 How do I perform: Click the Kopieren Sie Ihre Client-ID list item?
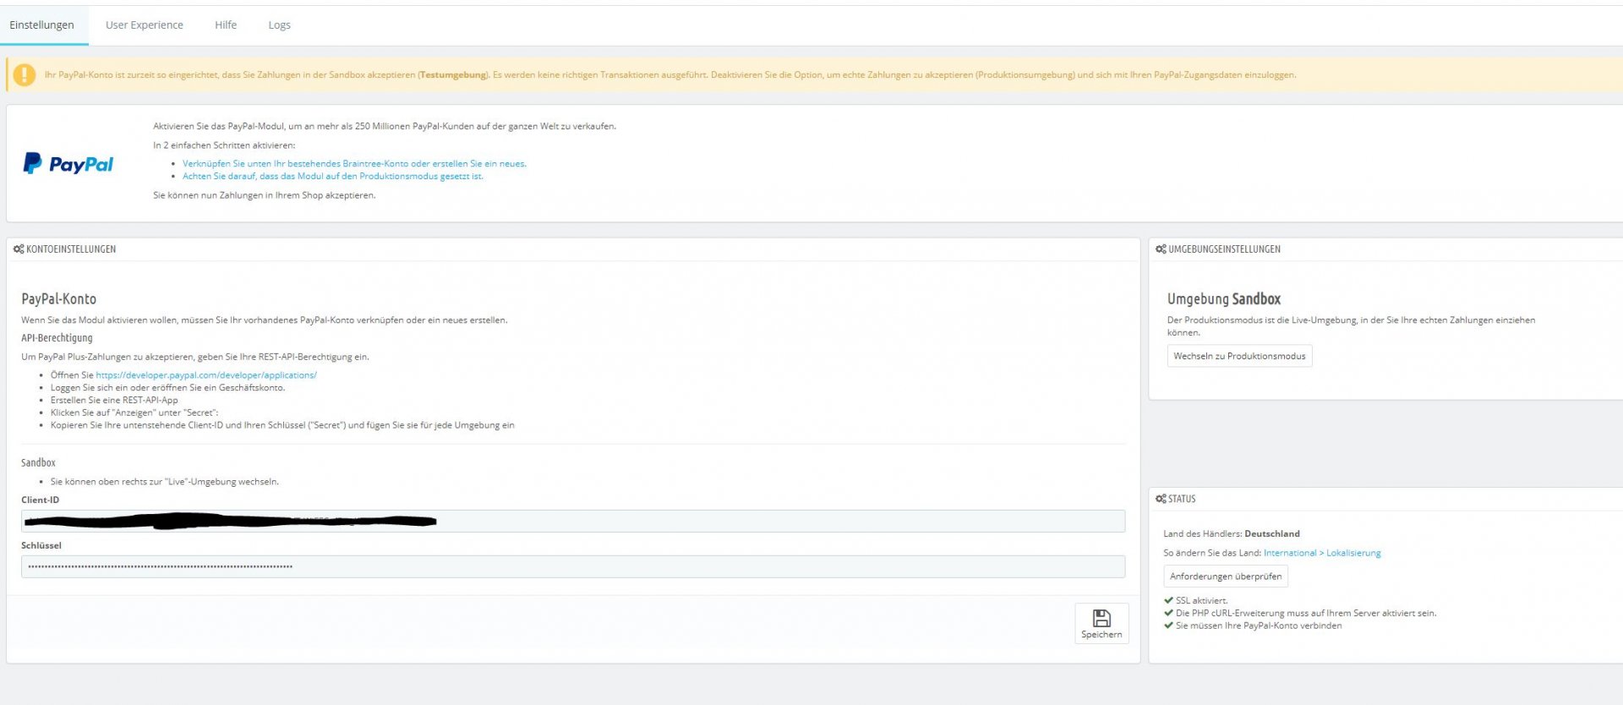point(282,425)
